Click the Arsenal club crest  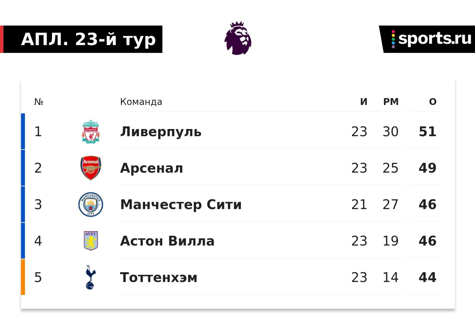(x=91, y=168)
